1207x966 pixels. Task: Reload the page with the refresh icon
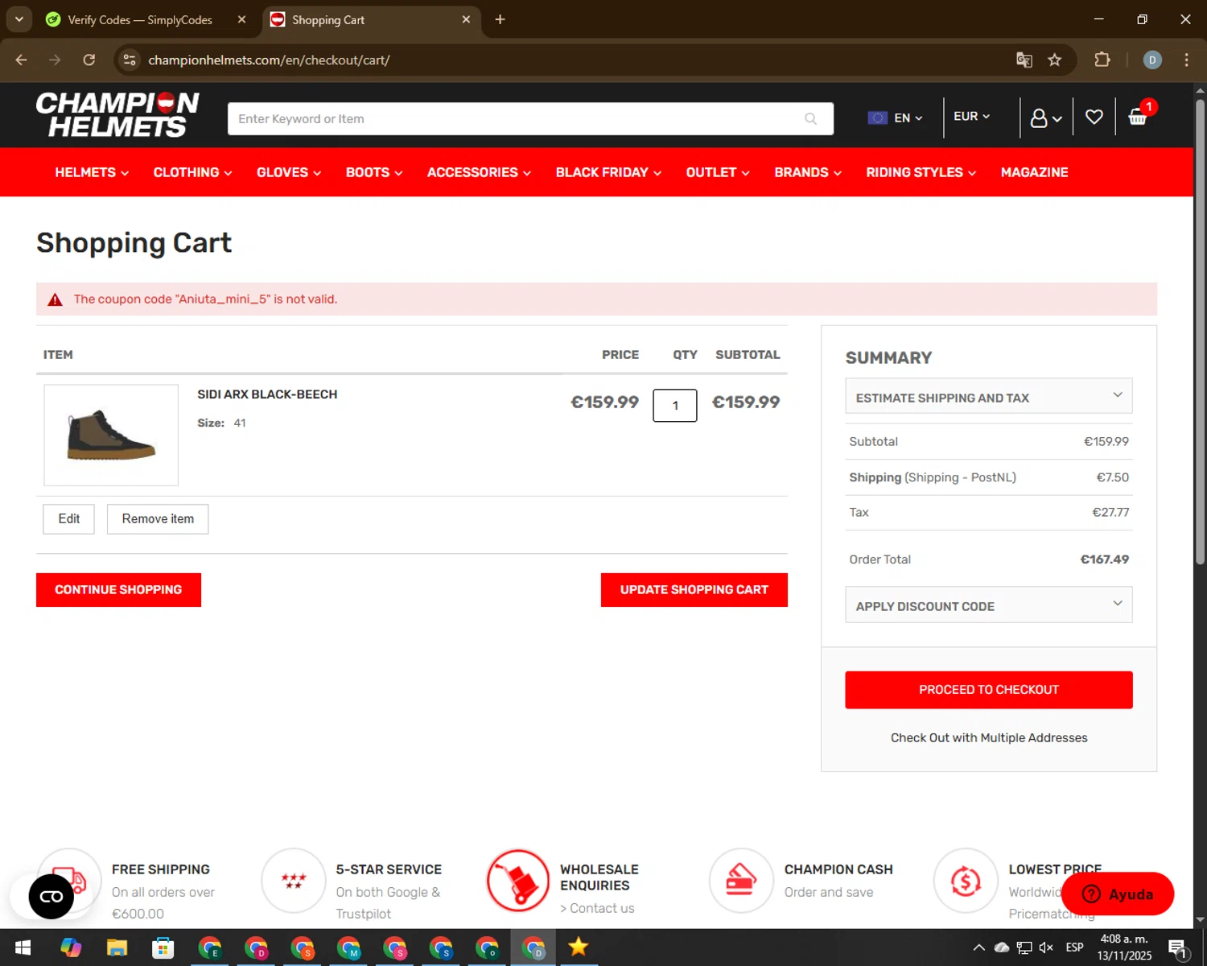89,60
